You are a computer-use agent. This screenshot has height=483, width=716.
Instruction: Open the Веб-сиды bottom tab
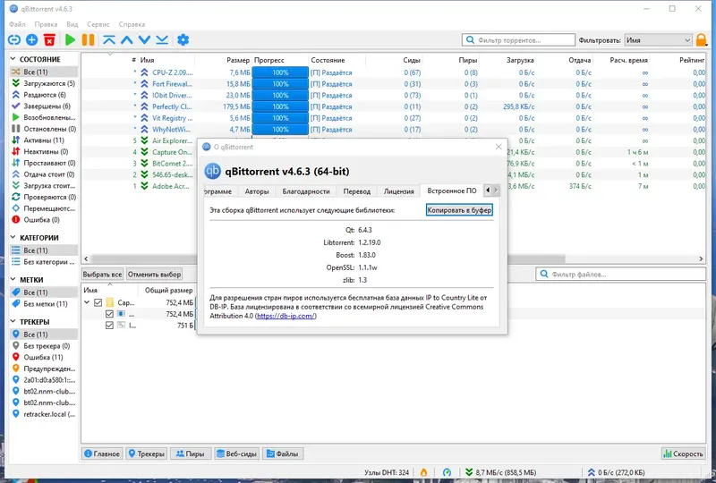(236, 453)
